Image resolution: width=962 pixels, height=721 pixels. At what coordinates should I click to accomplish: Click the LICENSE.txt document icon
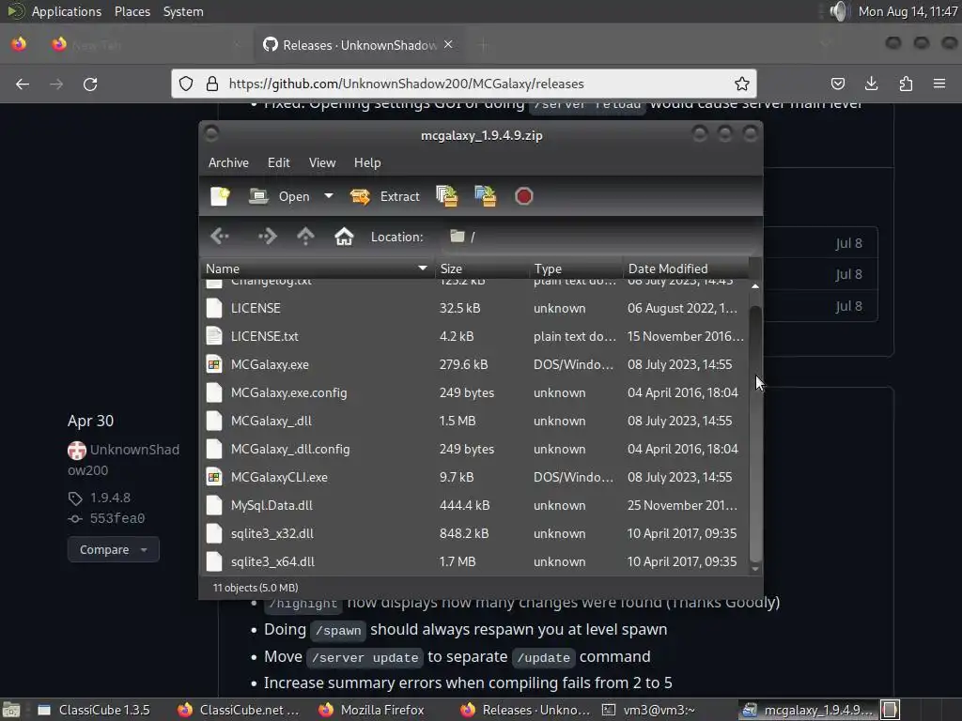pyautogui.click(x=214, y=336)
